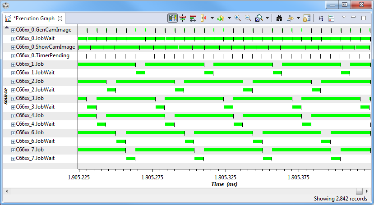Expand C66xx_0.TimerPending row
The width and height of the screenshot is (374, 205).
(x=14, y=56)
